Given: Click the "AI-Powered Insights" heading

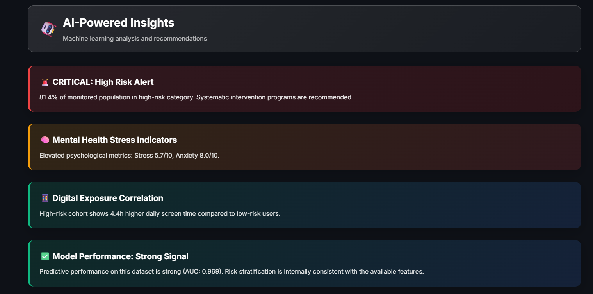Looking at the screenshot, I should click(x=118, y=23).
